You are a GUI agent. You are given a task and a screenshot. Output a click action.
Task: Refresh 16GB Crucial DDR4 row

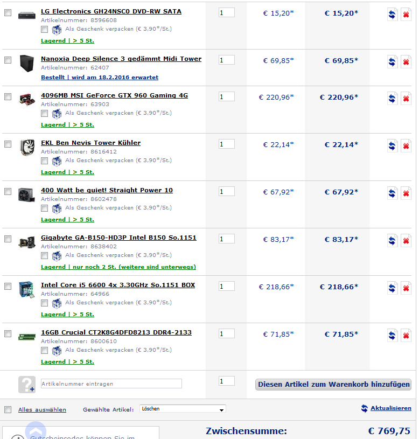(393, 335)
